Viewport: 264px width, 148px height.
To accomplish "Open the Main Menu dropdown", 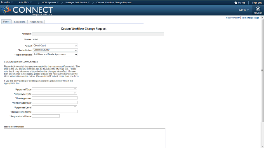I will (x=25, y=2).
